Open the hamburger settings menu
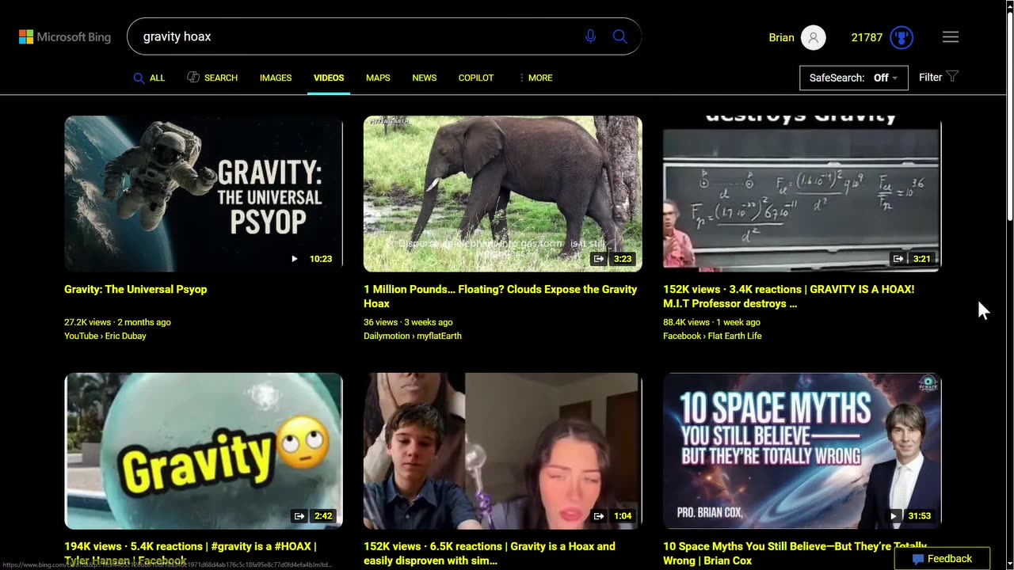 click(x=951, y=37)
